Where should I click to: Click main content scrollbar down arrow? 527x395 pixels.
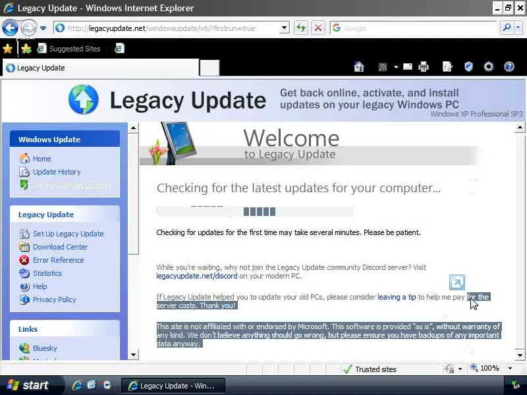click(x=520, y=355)
